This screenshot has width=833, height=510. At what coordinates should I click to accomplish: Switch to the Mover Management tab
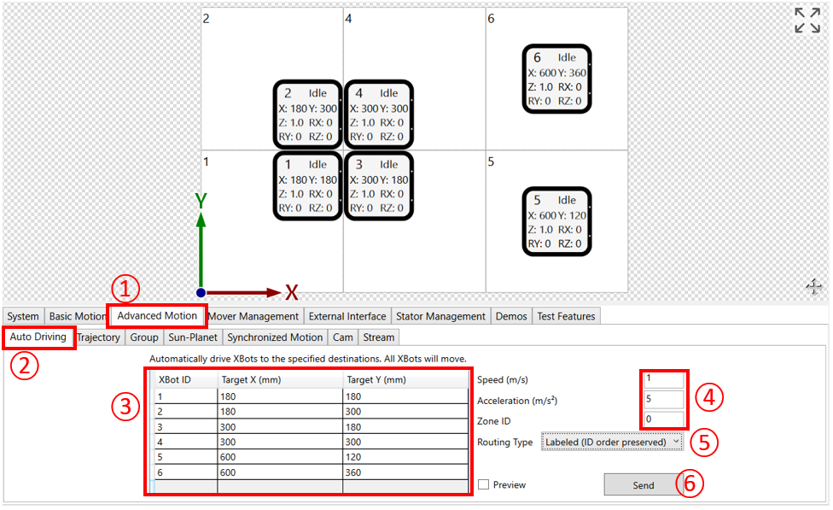point(253,316)
